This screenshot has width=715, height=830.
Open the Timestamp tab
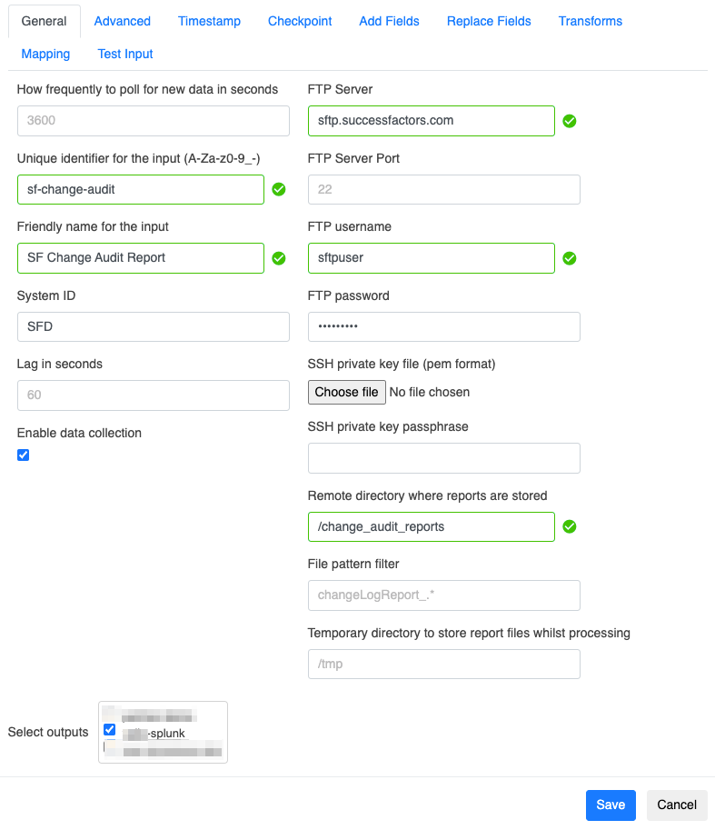point(208,20)
